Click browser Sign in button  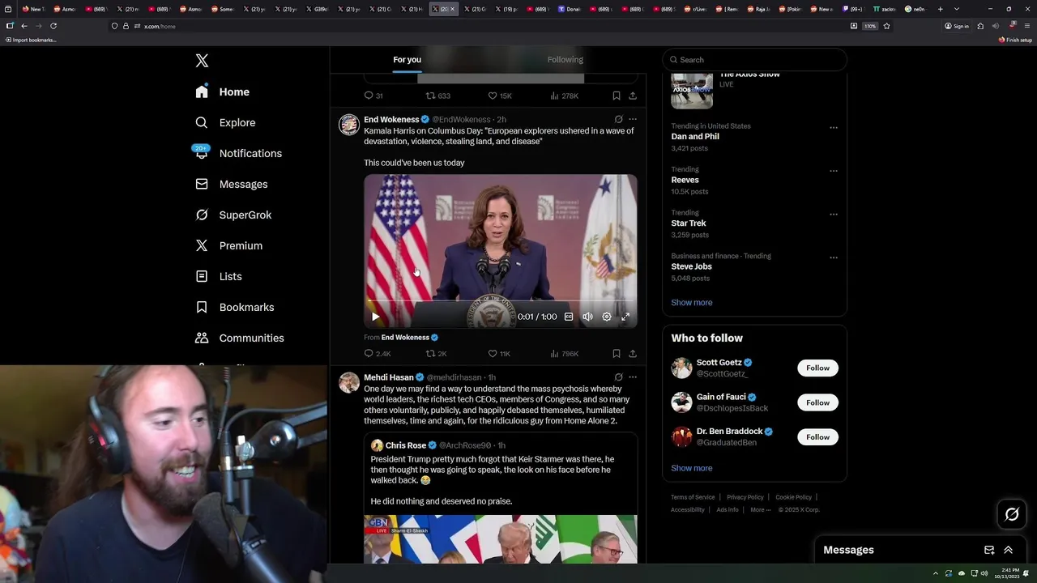(x=957, y=26)
